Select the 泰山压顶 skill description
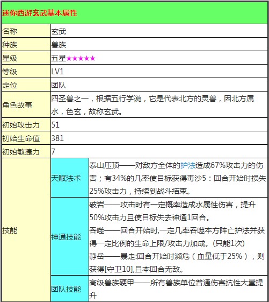269x302 pixels. pyautogui.click(x=178, y=178)
